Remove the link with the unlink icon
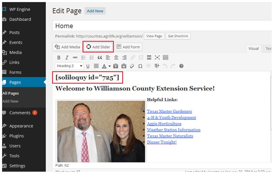Image resolution: width=275 pixels, height=177 pixels. pos(141,58)
